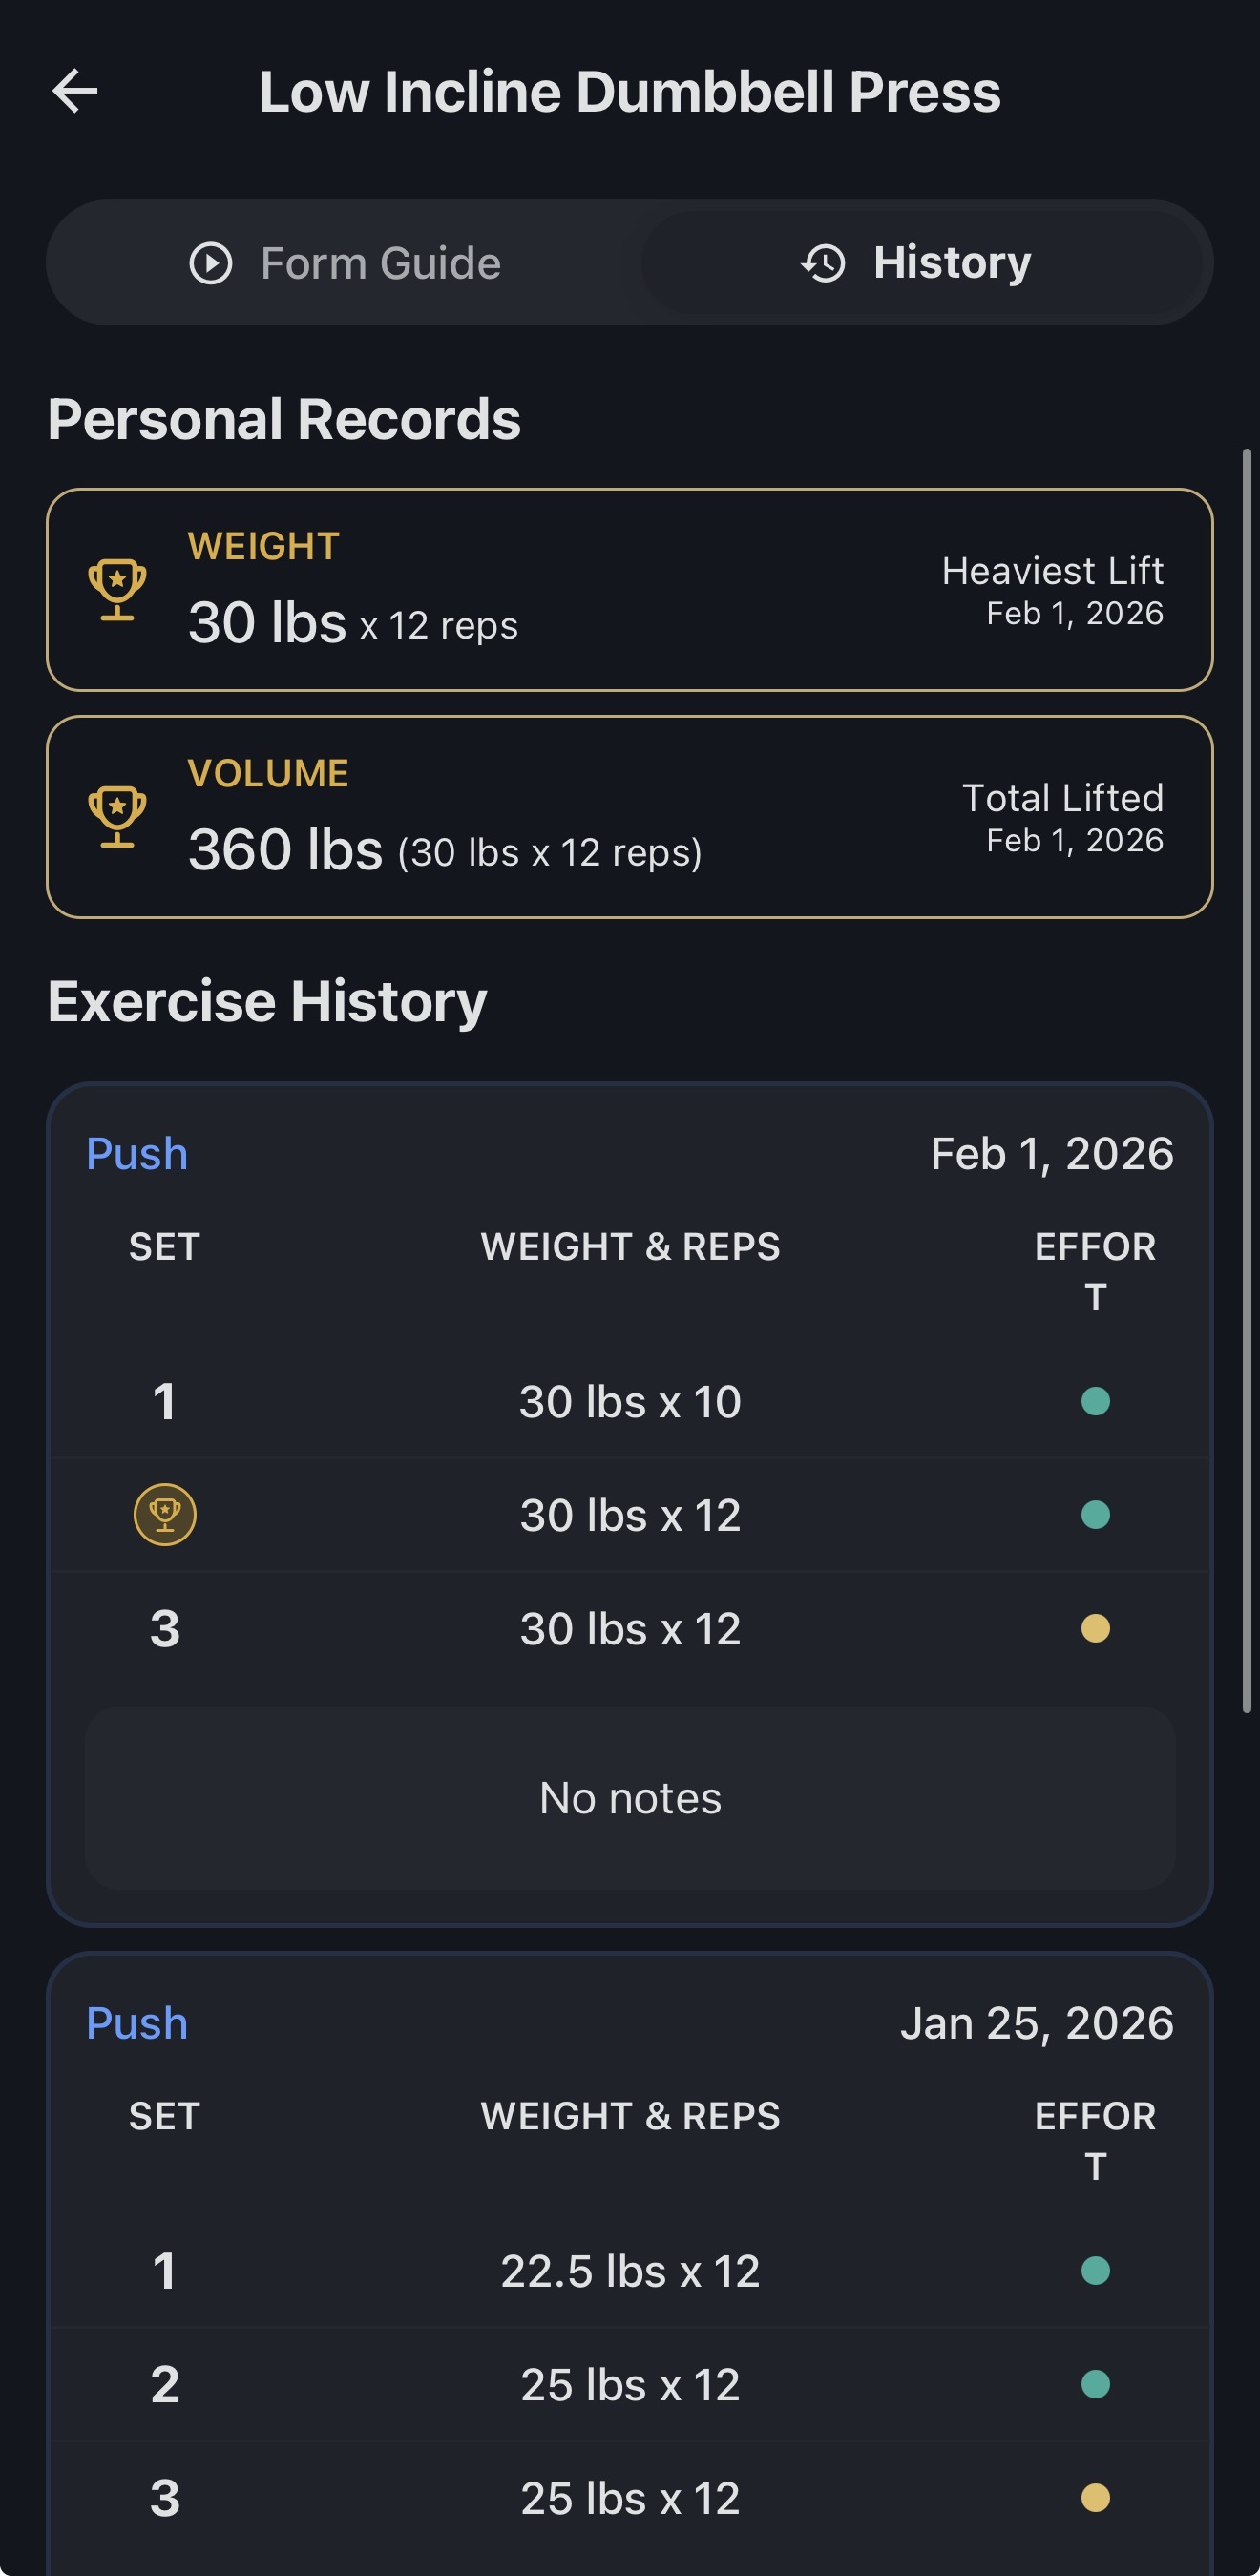Tap the trophy icon in Volume record
1260x2576 pixels.
pos(117,816)
